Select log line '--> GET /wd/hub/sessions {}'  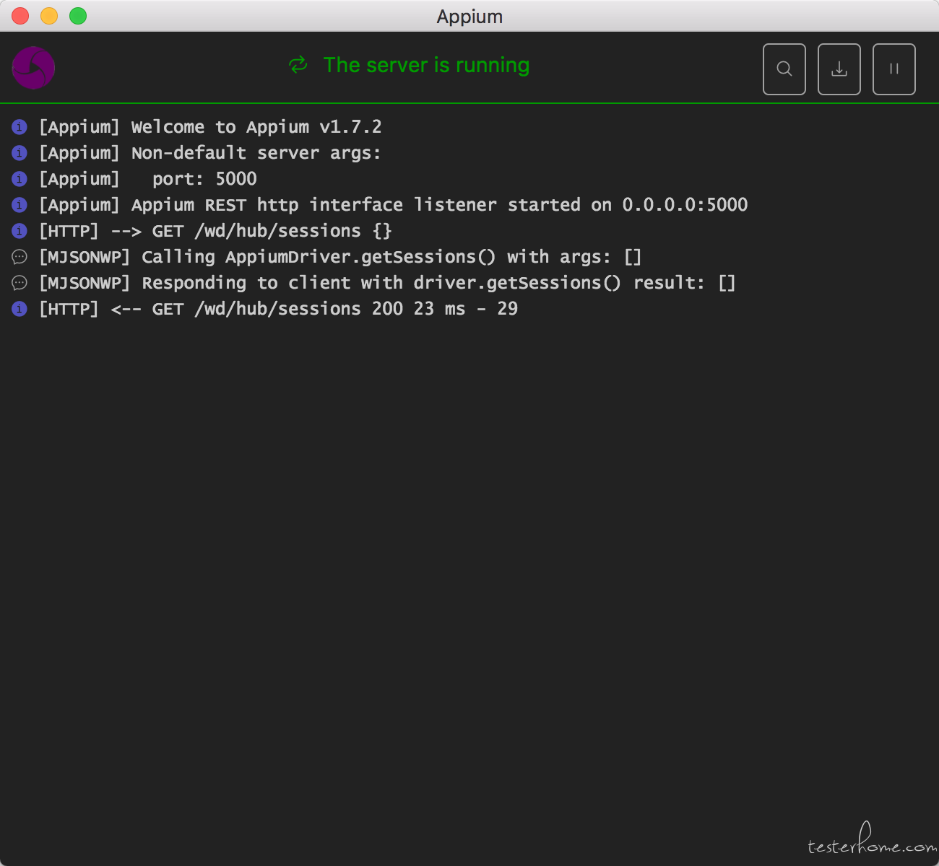click(x=251, y=231)
